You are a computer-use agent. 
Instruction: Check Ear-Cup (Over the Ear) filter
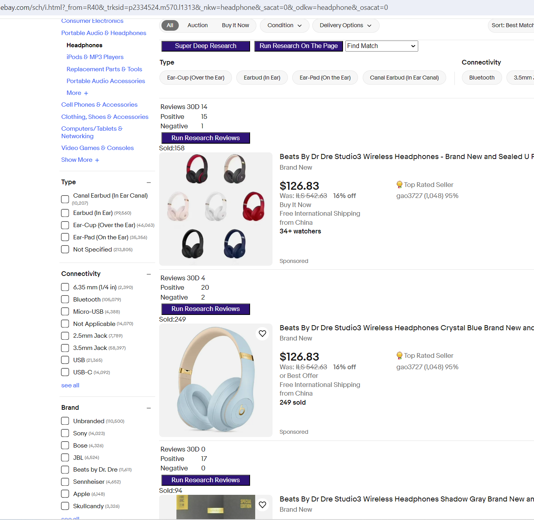tap(65, 225)
